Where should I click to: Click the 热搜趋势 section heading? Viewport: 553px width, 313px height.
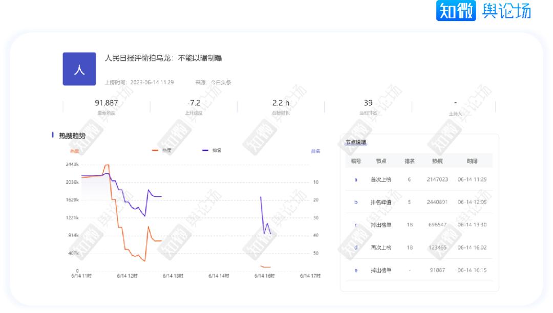click(72, 136)
